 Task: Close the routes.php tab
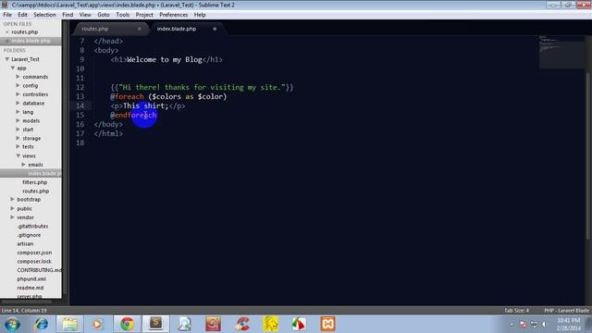139,29
